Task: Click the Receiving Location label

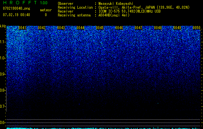Action: tap(75, 7)
